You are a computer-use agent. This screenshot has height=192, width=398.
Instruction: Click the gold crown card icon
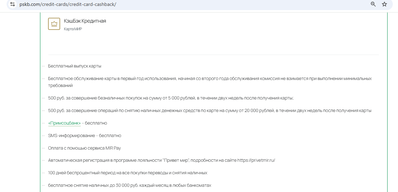tap(54, 24)
